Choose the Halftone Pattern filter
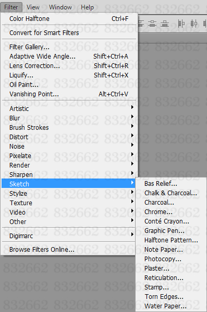The image size is (207, 312). [171, 240]
